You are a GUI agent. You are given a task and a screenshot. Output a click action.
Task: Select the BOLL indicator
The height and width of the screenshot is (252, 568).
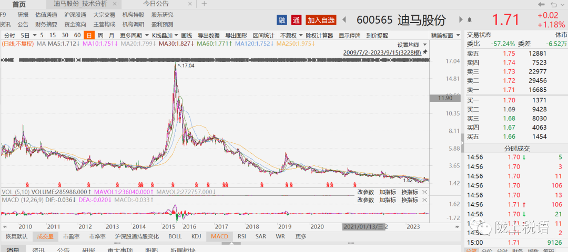pyautogui.click(x=175, y=236)
